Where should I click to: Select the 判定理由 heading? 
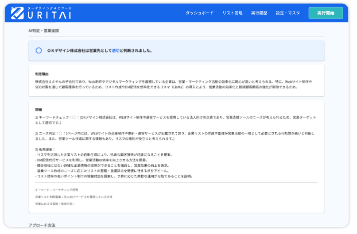42,74
